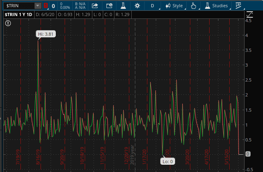263x172 pixels.
Task: Click the 3/20/20 date marker
Action: click(187, 157)
